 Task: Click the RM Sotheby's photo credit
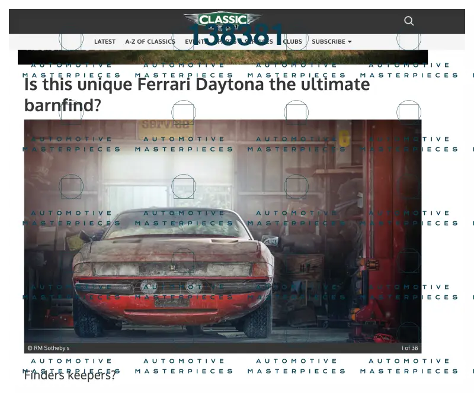[49, 348]
